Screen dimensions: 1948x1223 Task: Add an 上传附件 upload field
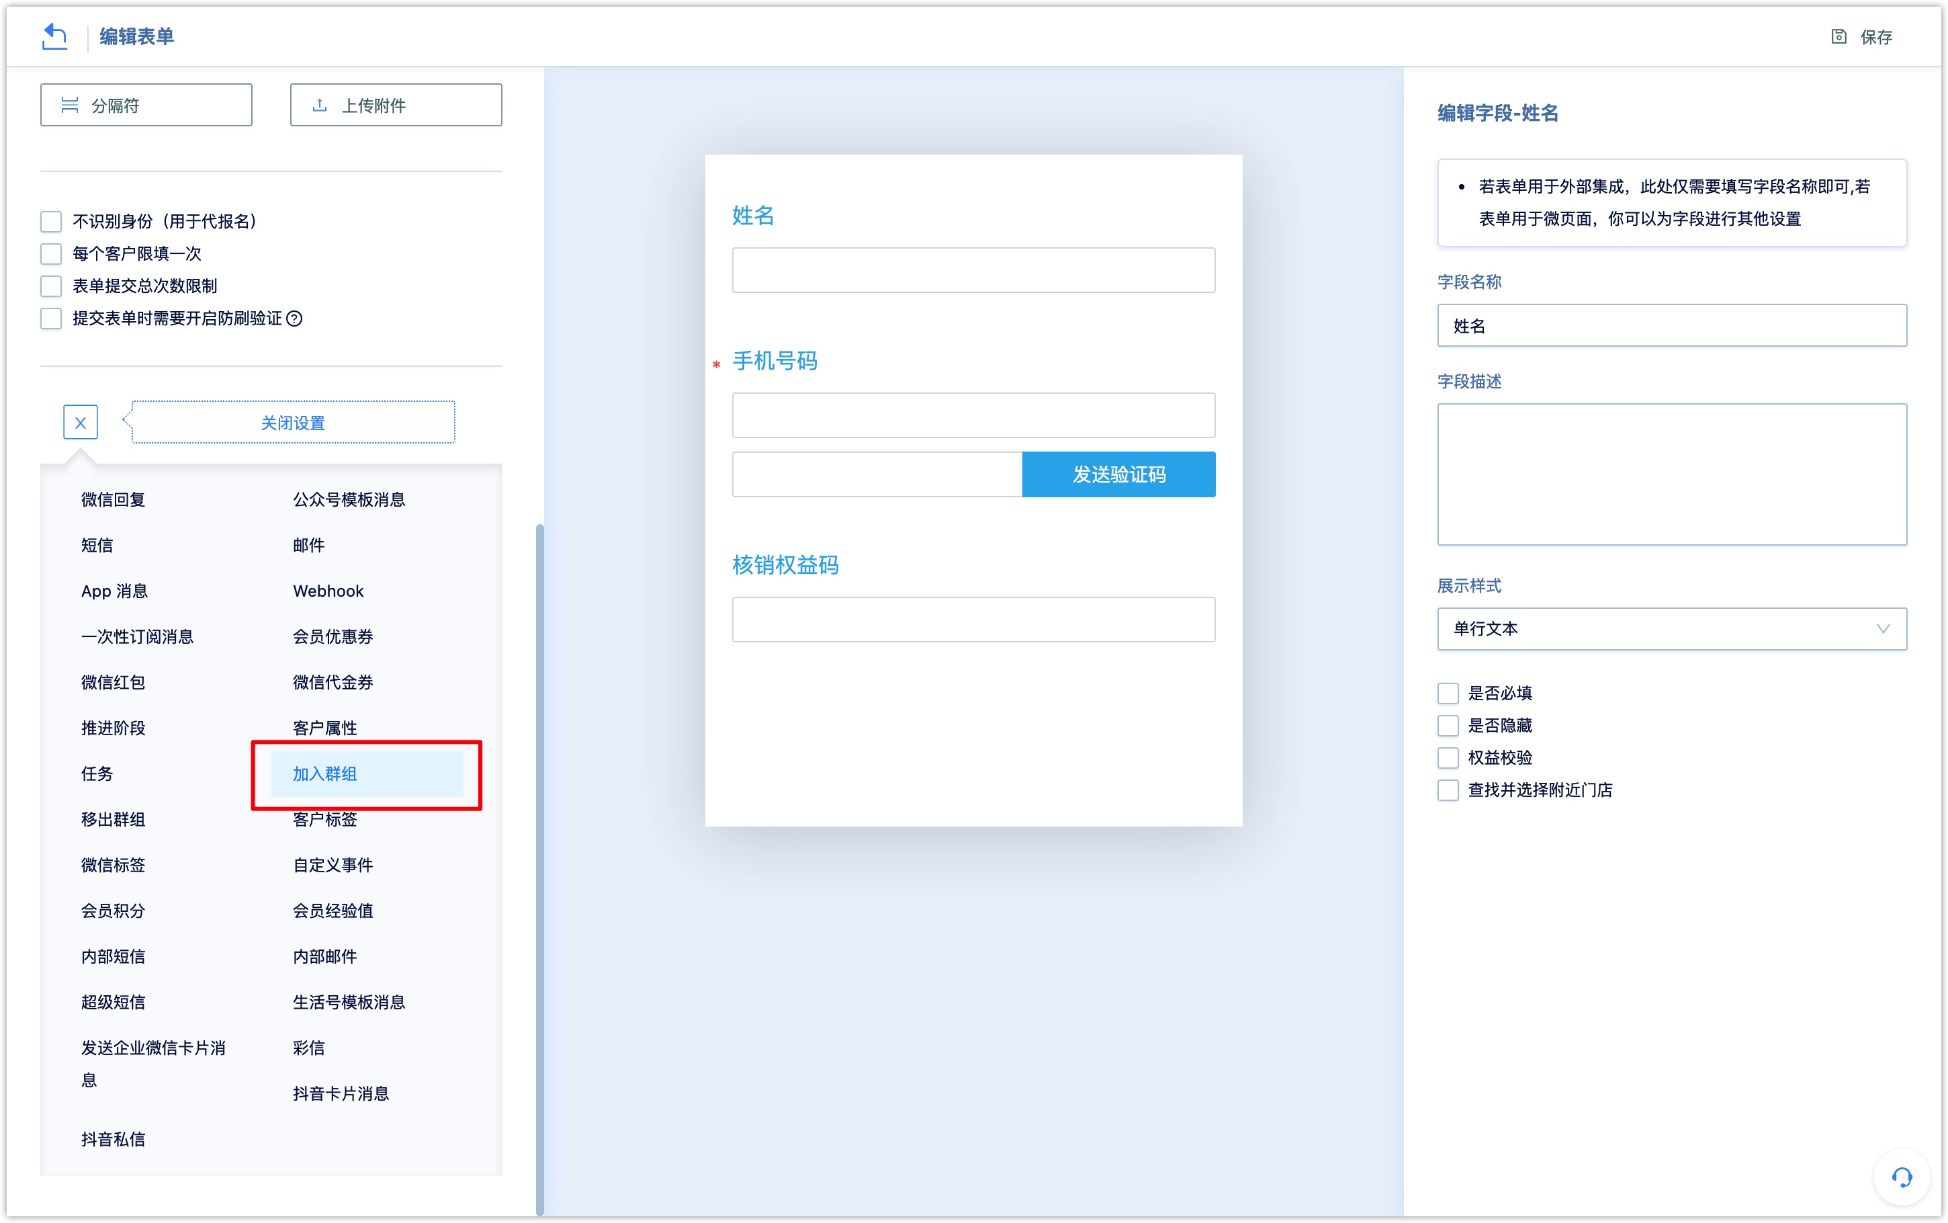click(x=396, y=105)
